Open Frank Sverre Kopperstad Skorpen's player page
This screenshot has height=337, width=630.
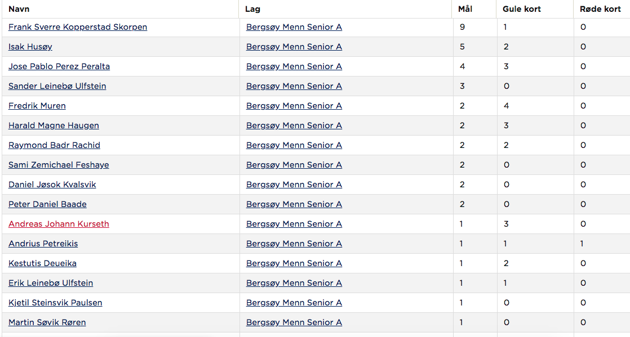click(78, 27)
